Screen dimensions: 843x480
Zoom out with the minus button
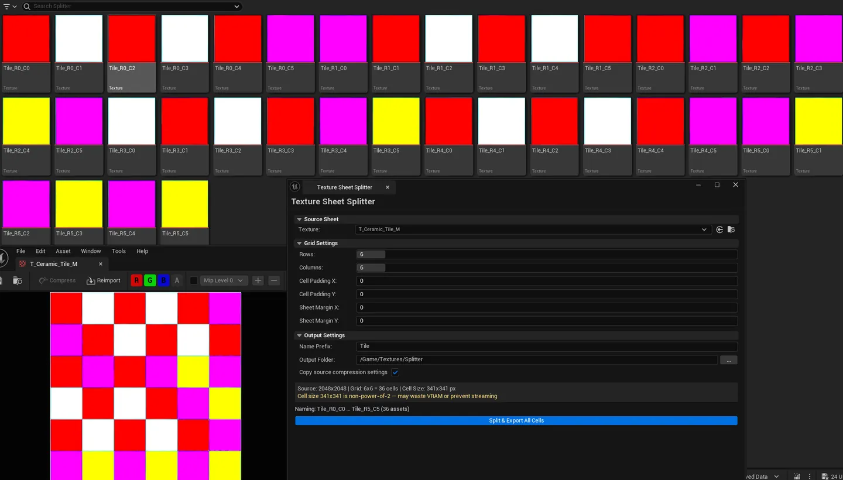[274, 280]
